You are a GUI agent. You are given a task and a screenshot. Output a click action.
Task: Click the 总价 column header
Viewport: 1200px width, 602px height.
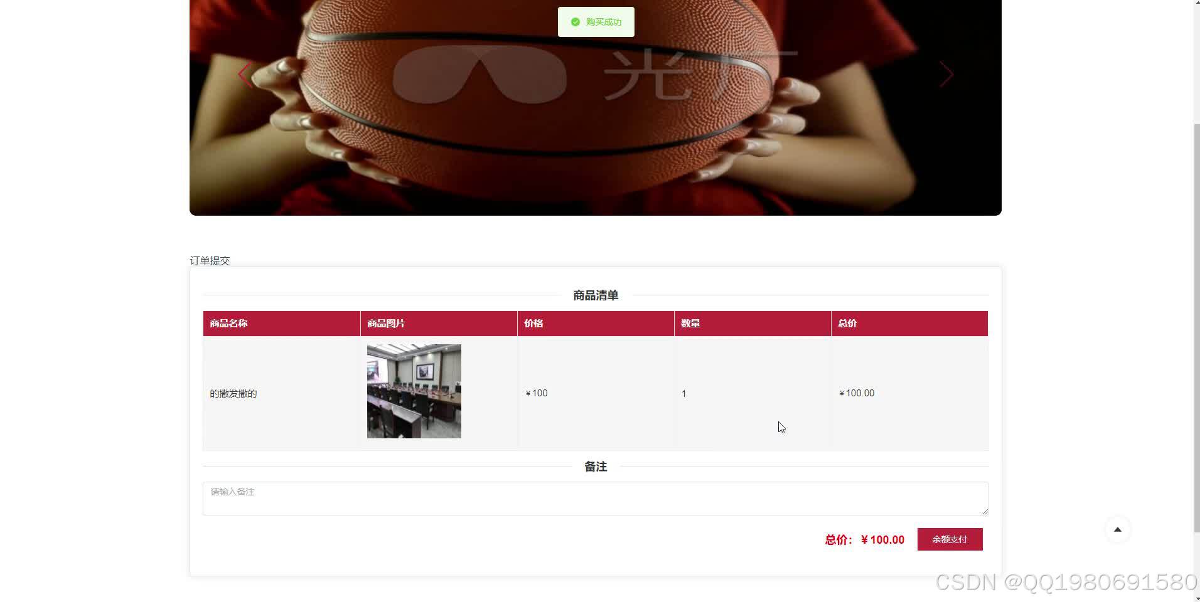point(909,324)
